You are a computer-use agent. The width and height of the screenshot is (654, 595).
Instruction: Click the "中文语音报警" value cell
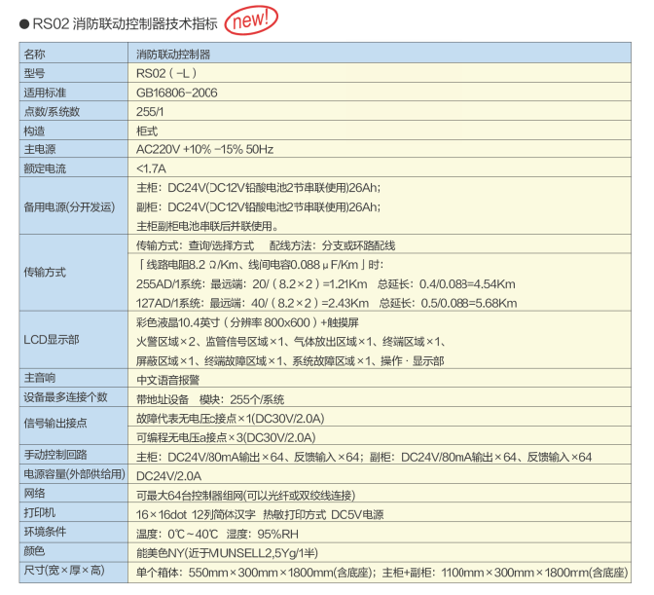click(167, 379)
